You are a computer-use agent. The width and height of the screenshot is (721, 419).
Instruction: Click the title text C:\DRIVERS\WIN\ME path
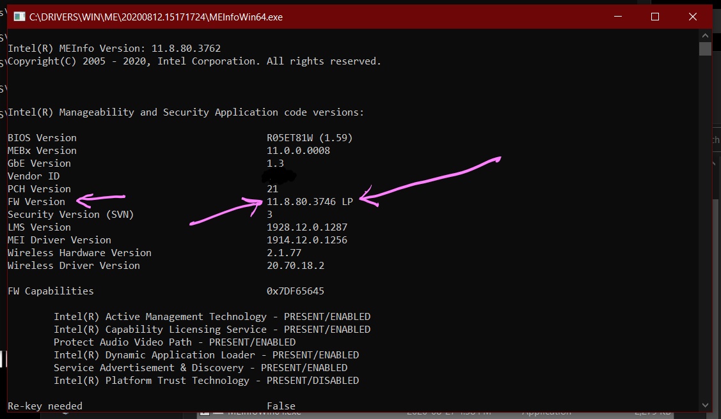click(156, 17)
